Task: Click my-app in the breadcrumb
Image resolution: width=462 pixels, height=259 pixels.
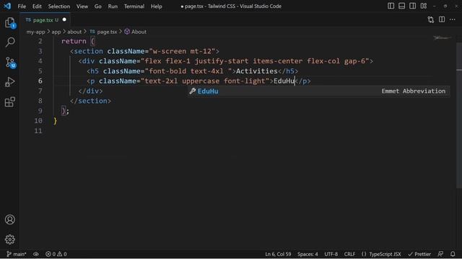Action: 35,32
